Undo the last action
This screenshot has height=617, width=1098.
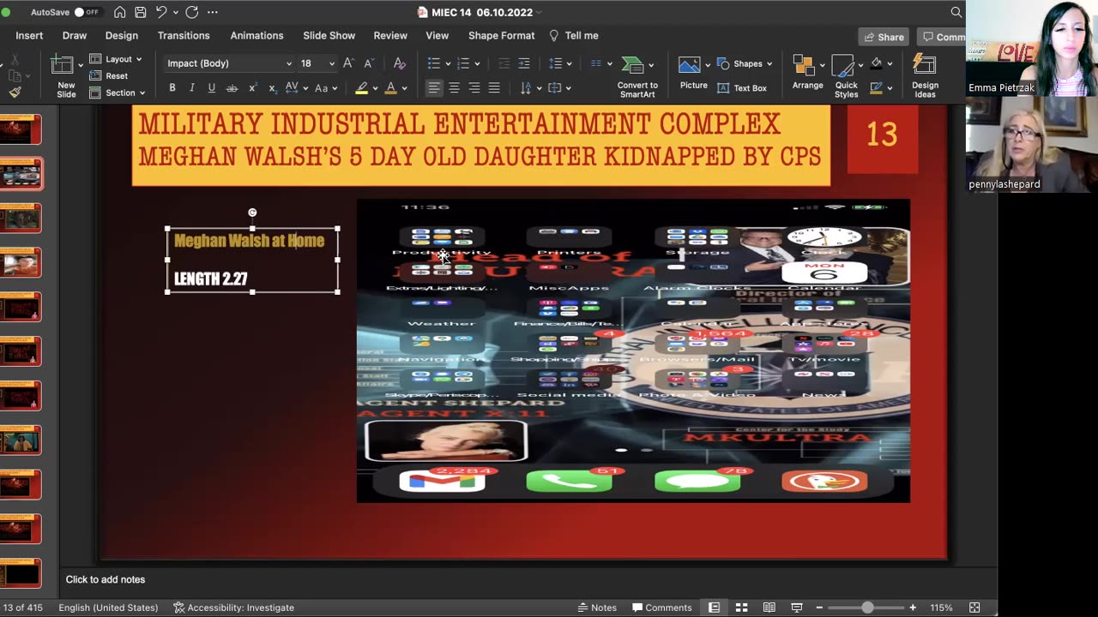pyautogui.click(x=160, y=12)
